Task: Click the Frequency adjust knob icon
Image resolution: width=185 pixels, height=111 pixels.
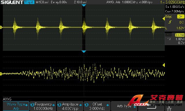Action: pyautogui.click(x=32, y=105)
